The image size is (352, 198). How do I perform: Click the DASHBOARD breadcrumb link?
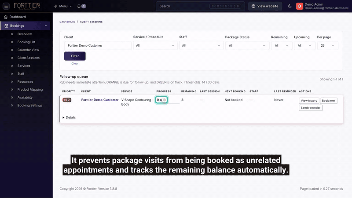pos(67,22)
